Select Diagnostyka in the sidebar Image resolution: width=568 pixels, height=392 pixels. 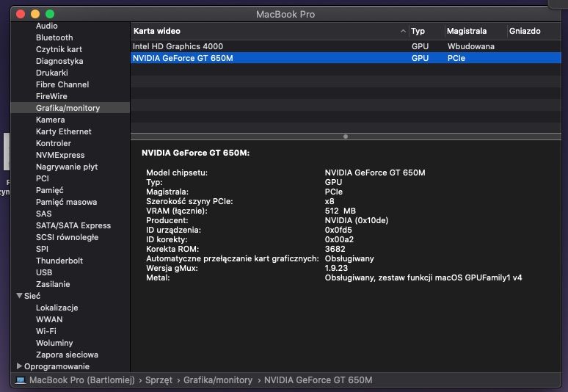click(x=59, y=61)
